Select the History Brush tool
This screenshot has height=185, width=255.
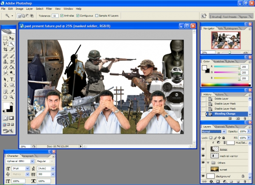tap(11, 62)
